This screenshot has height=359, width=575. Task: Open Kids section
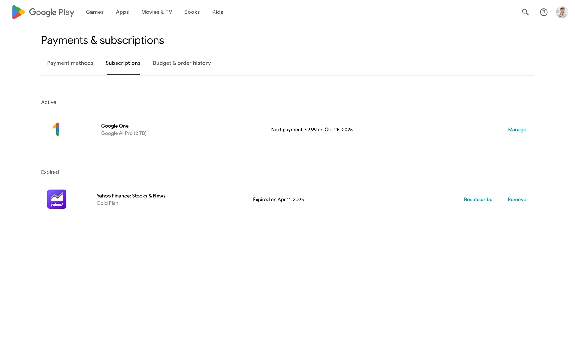[x=217, y=12]
